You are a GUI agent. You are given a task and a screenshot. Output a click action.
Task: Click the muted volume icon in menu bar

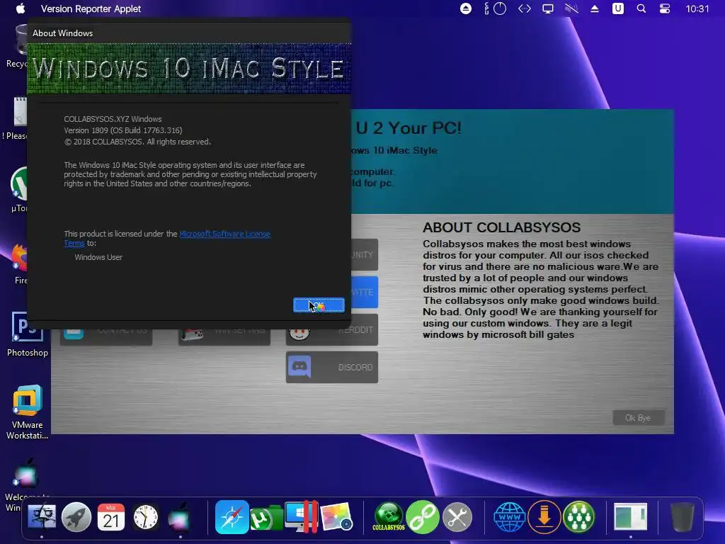coord(571,8)
